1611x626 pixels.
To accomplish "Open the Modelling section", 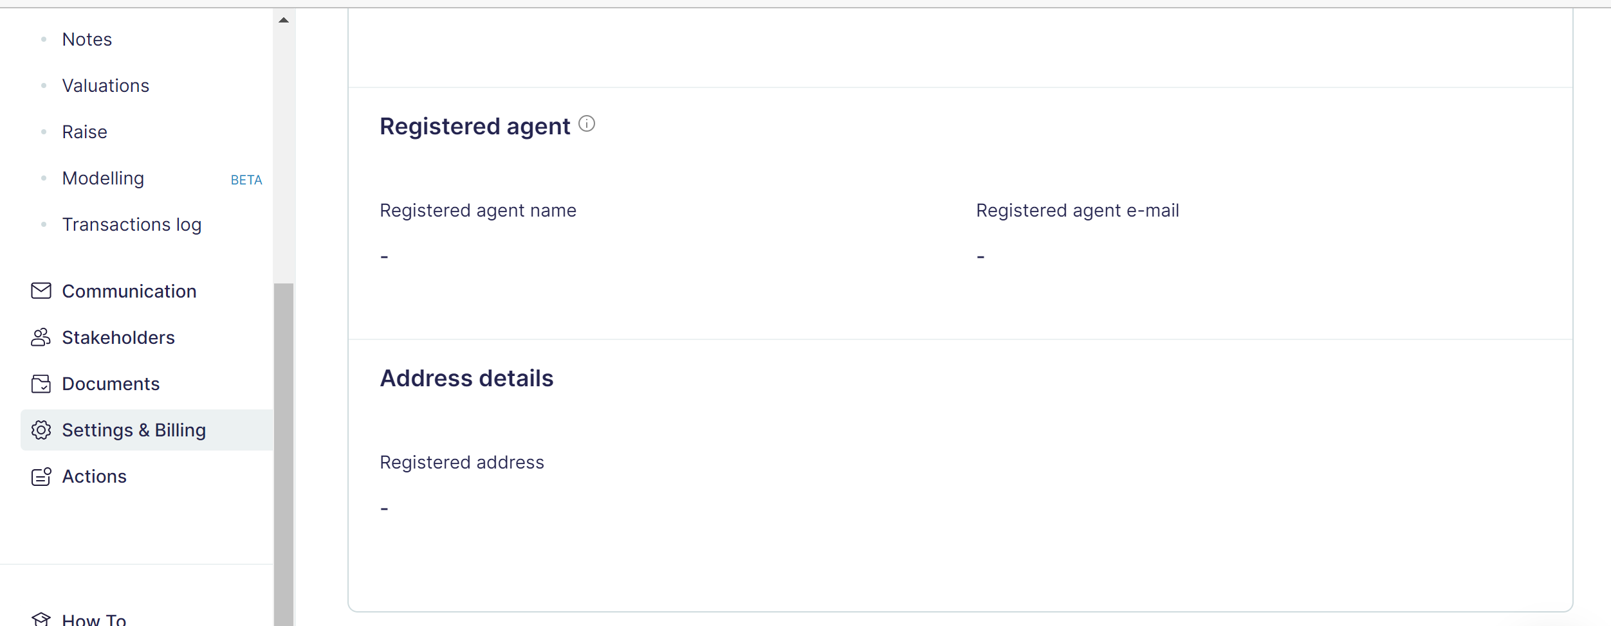I will tap(103, 178).
